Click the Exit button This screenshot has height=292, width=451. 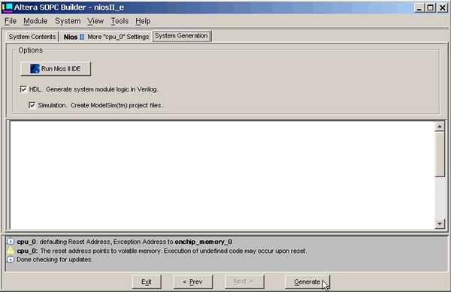147,281
